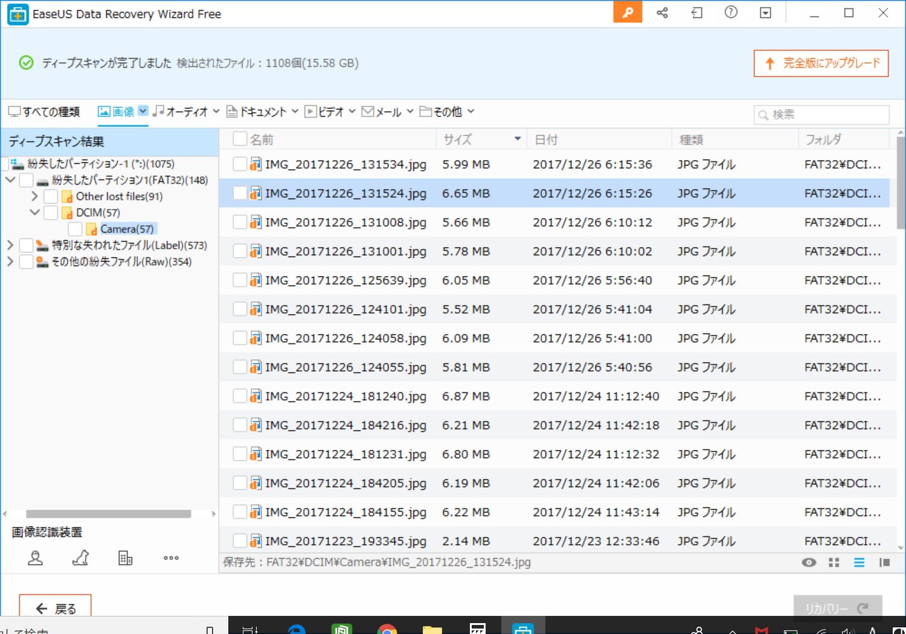906x634 pixels.
Task: Click the eye preview icon
Action: (809, 563)
